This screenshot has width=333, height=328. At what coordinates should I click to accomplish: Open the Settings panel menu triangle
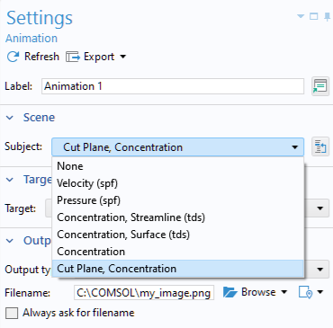[x=301, y=16]
